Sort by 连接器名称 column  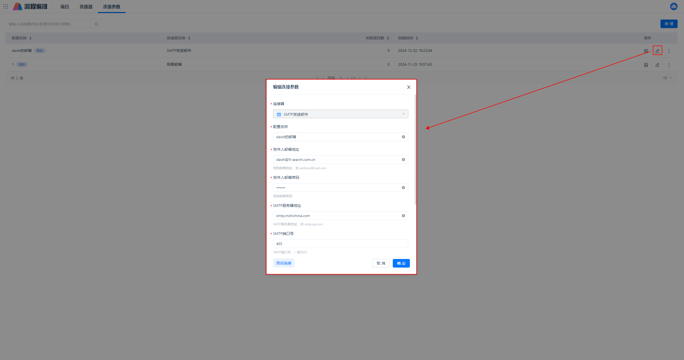coord(189,38)
